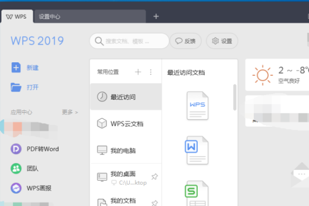Open the blue WPS document file icon
The image size is (309, 206).
(x=197, y=106)
